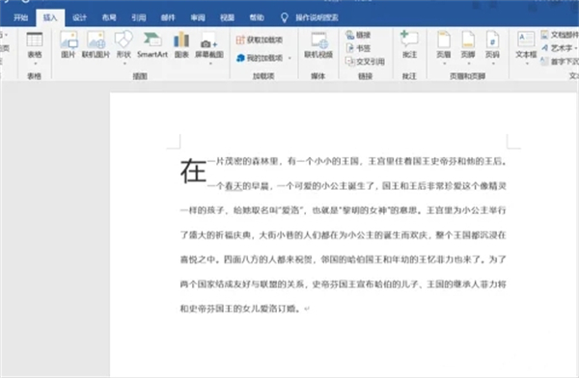This screenshot has height=378, width=579.
Task: Insert 联机视频 online video
Action: tap(318, 45)
